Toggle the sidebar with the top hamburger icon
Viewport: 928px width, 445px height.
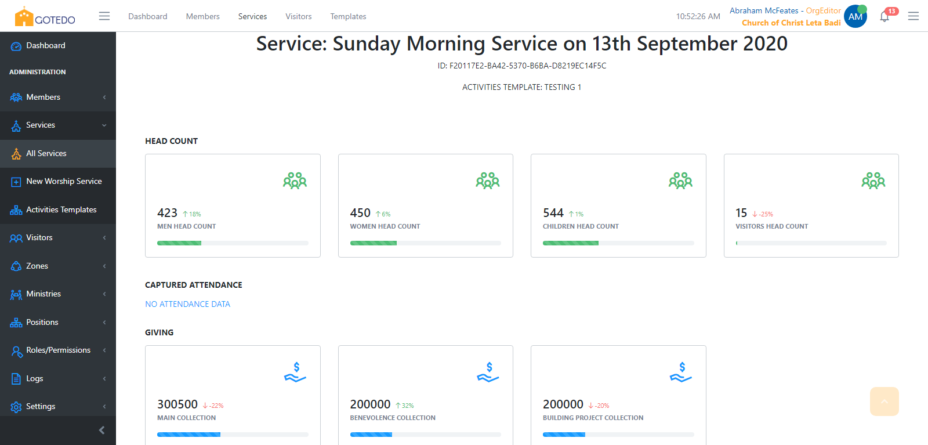coord(104,16)
